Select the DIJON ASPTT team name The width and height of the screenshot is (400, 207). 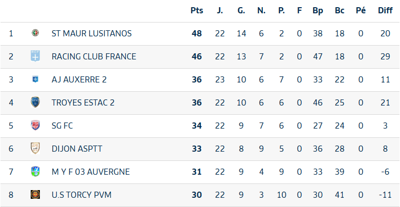coord(77,149)
